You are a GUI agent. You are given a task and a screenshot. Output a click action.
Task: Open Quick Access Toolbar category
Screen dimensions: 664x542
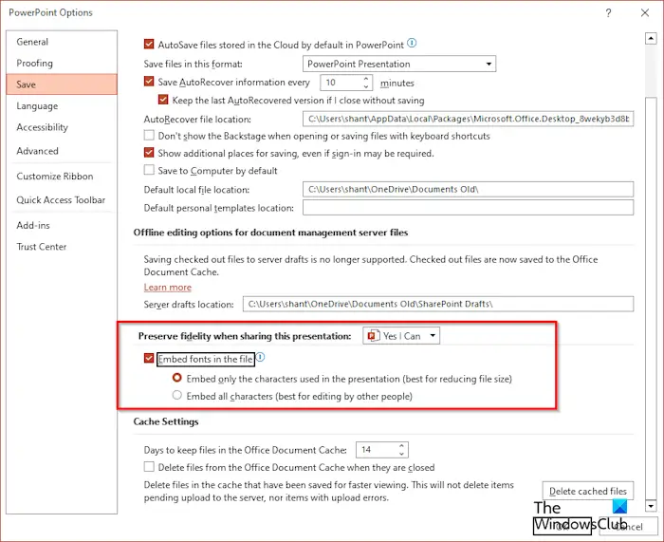pyautogui.click(x=62, y=200)
